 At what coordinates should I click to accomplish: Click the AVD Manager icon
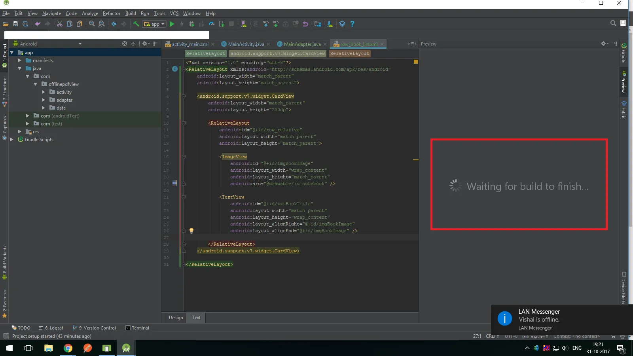(x=244, y=24)
